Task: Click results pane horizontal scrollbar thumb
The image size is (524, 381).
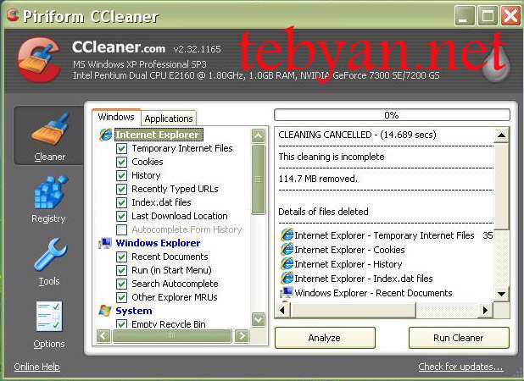Action: pos(353,310)
